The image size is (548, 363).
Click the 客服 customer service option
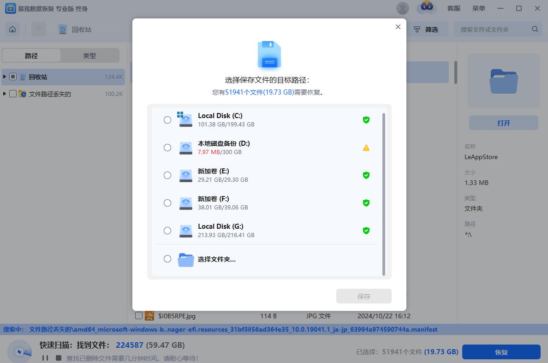click(x=454, y=8)
